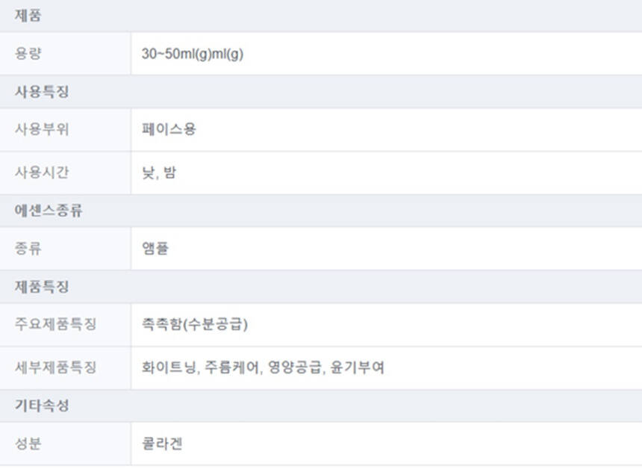This screenshot has height=469, width=642.
Task: Select the 성분 row label
Action: point(28,444)
